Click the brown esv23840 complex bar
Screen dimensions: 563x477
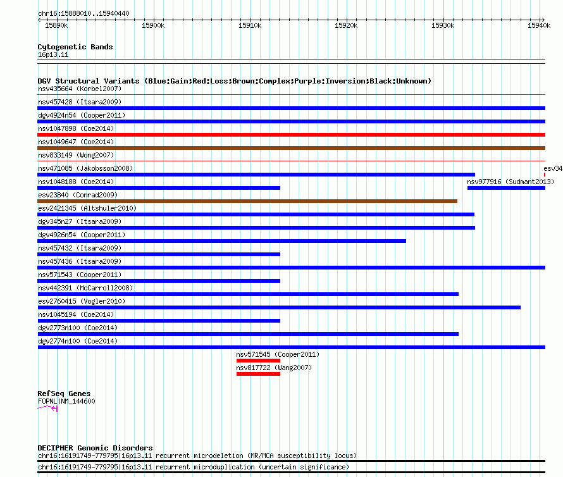[247, 201]
